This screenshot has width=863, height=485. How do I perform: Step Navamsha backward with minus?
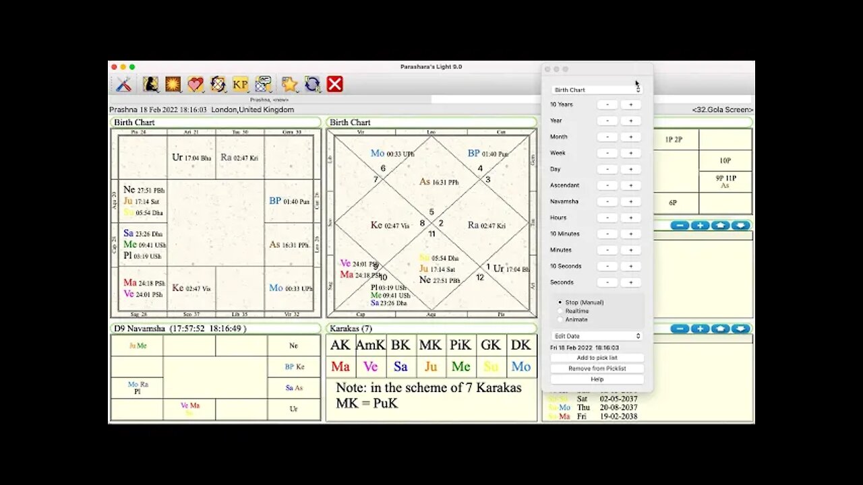pos(607,201)
